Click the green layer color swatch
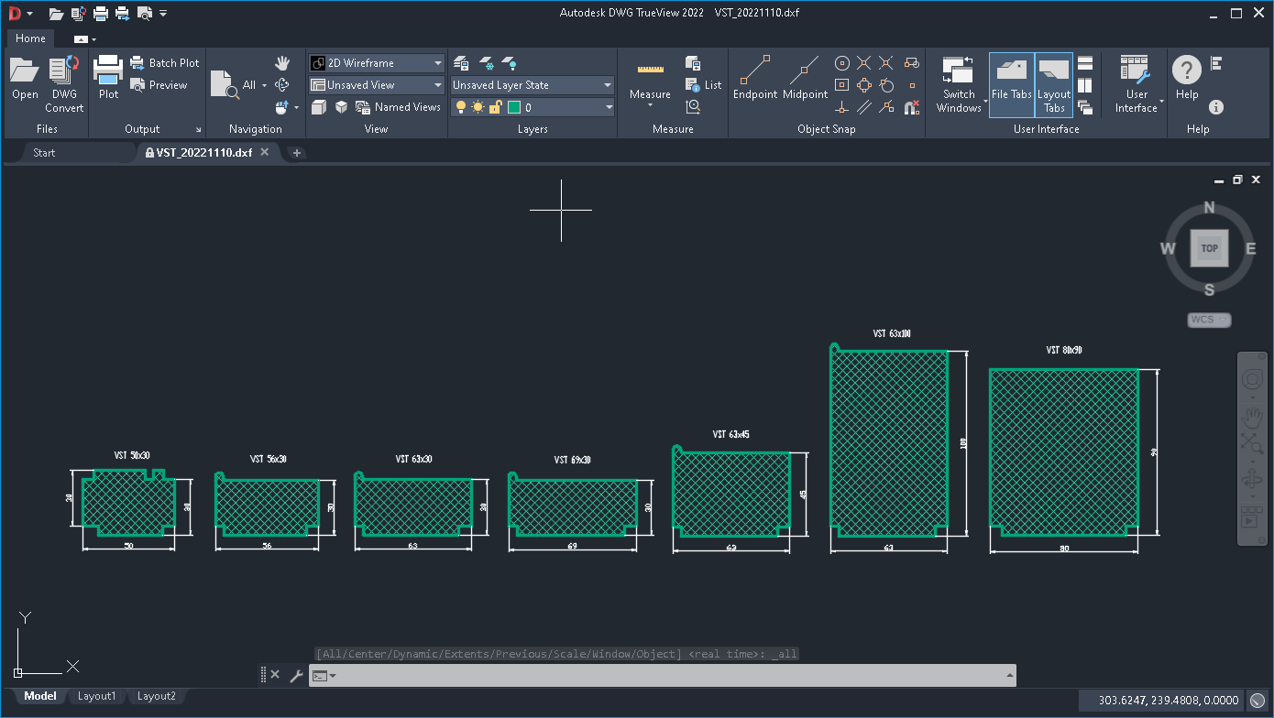 pyautogui.click(x=513, y=107)
